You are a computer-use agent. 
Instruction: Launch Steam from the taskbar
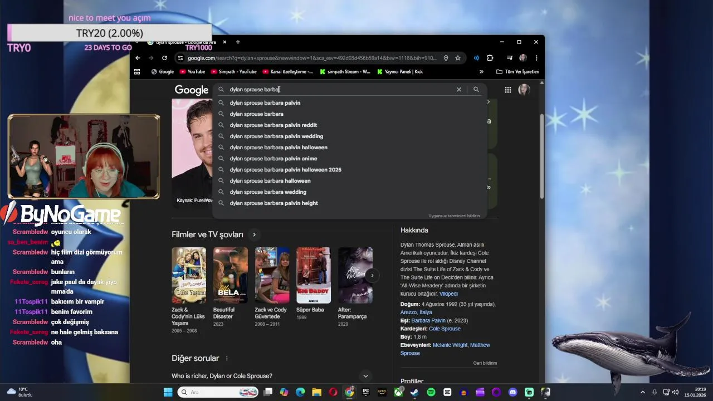pos(414,392)
